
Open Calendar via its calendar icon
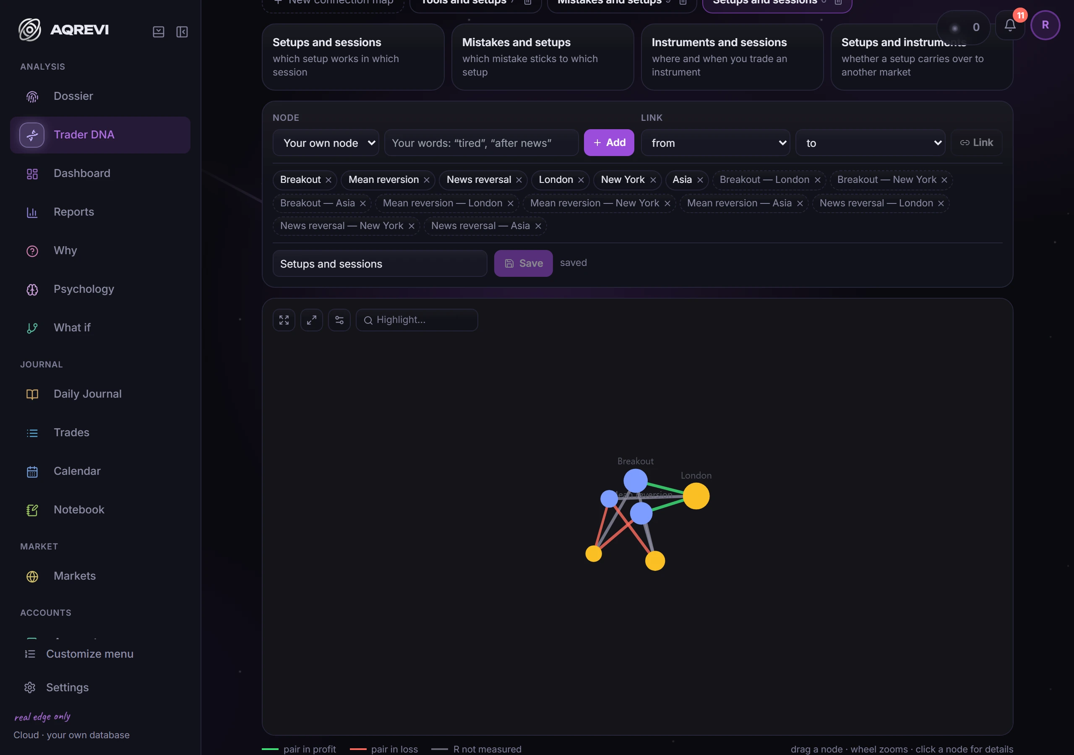pos(32,471)
